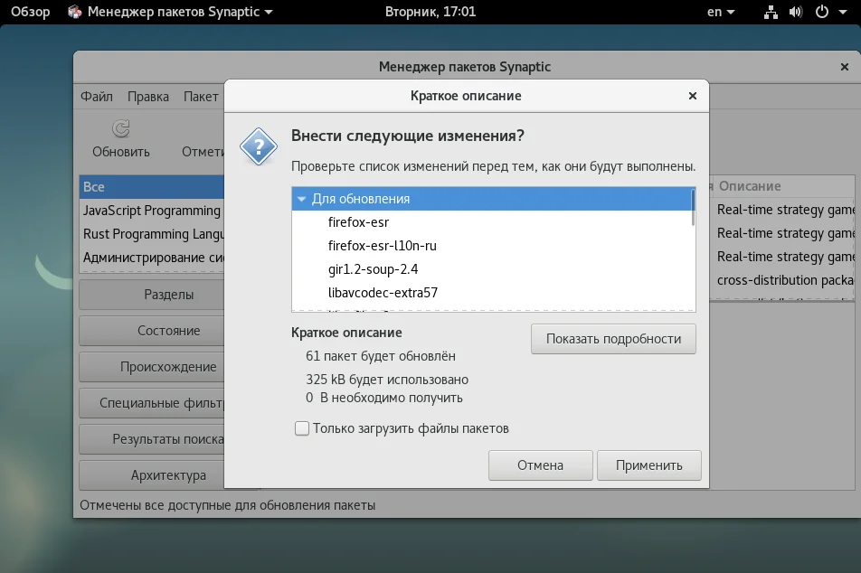Select firefox-esr-l10n-ru in the list
Viewport: 861px width, 573px height.
[x=494, y=246]
